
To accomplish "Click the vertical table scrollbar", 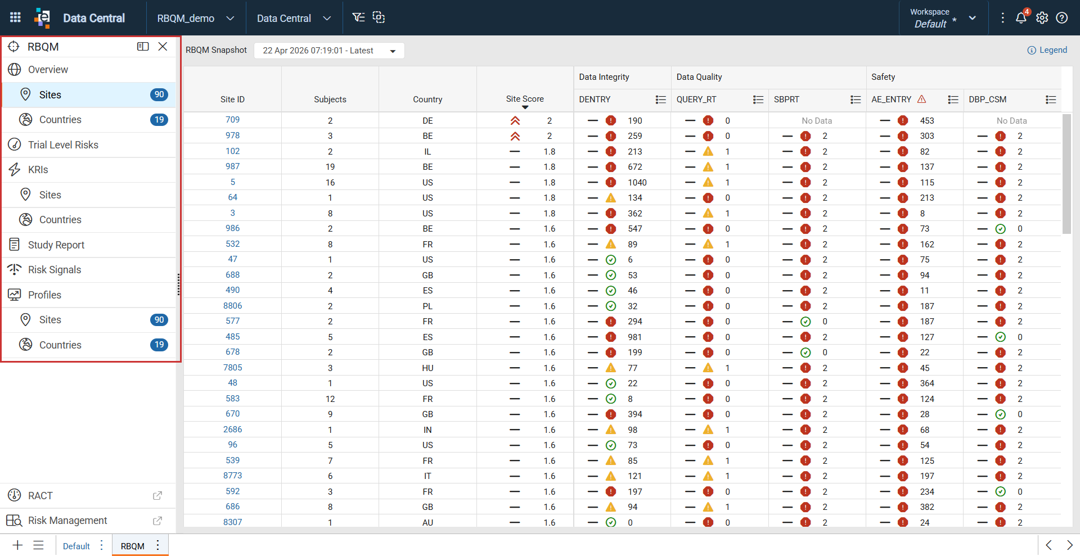I will tap(1066, 174).
